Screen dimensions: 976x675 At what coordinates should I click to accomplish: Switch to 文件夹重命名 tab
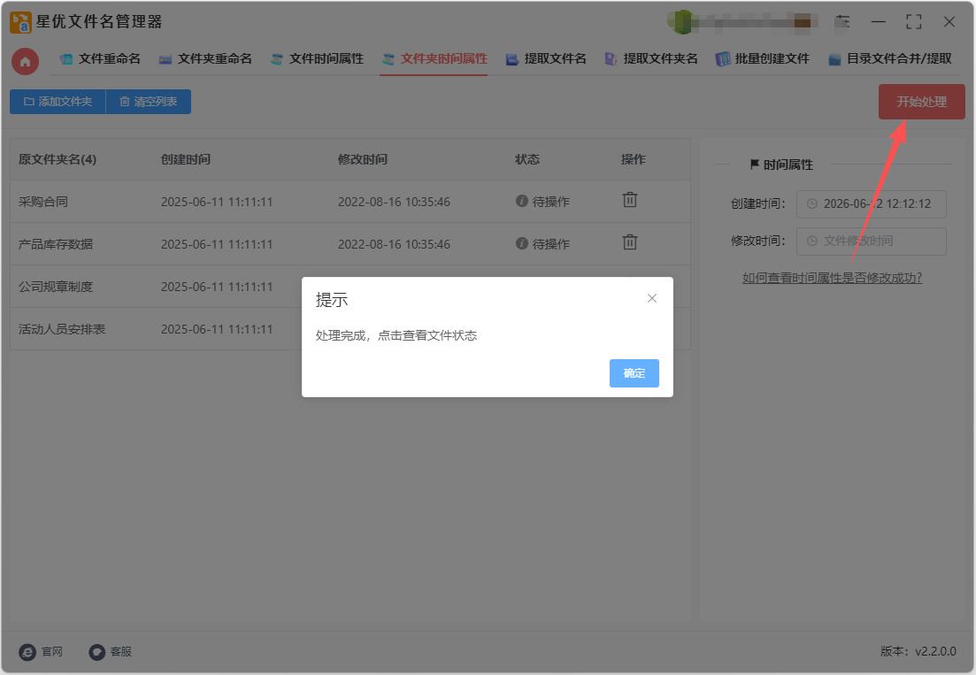point(204,58)
